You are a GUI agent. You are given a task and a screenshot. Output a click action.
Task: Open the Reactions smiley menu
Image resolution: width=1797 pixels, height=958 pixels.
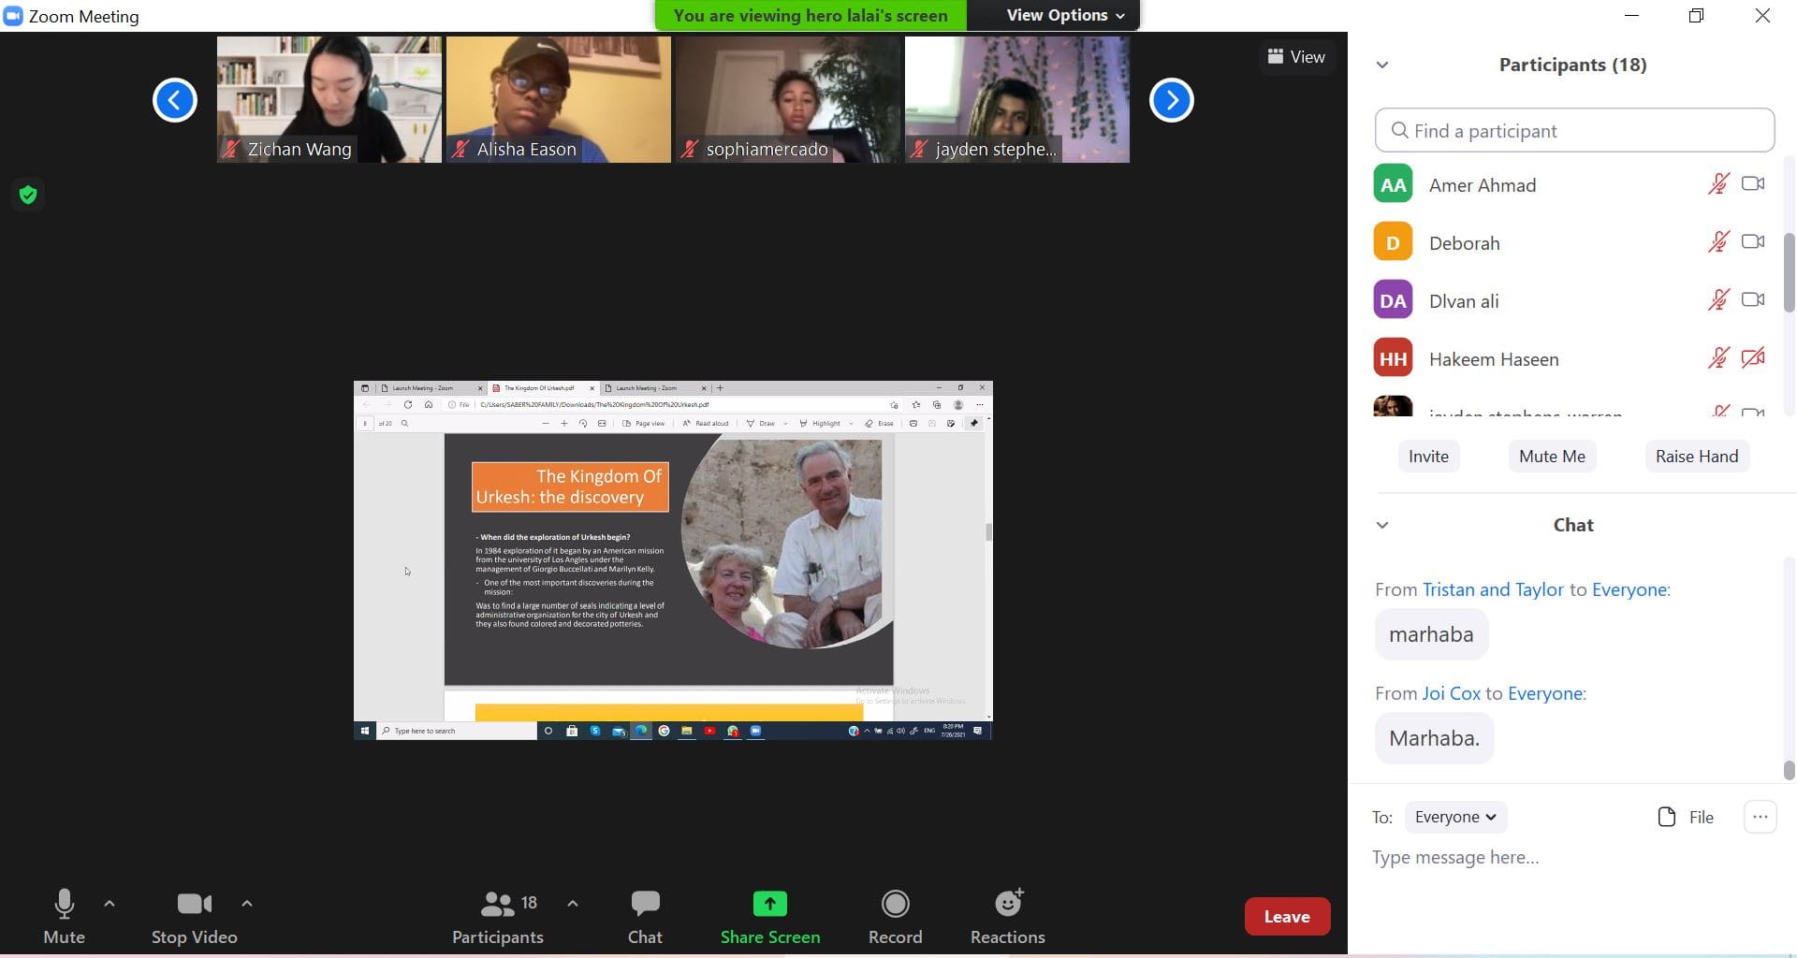(1008, 917)
